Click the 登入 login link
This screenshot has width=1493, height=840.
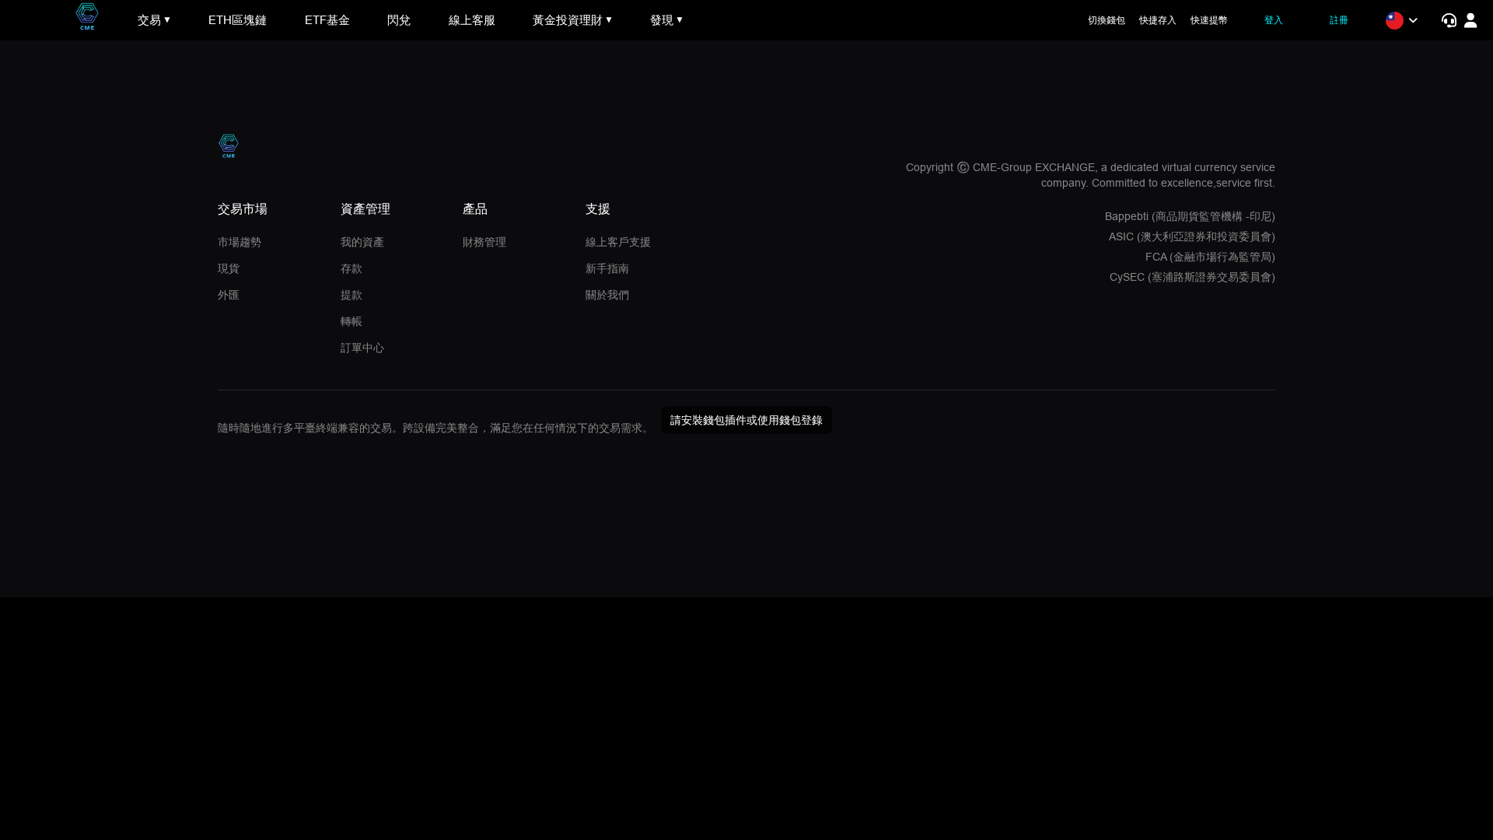[x=1274, y=20]
